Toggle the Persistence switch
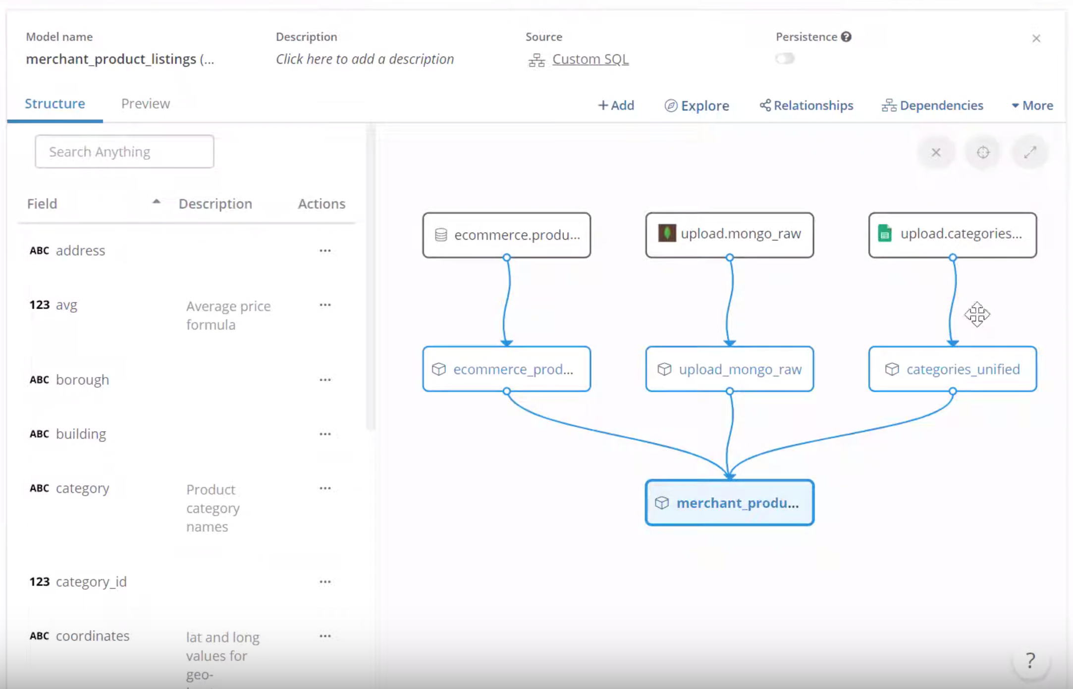 tap(785, 59)
